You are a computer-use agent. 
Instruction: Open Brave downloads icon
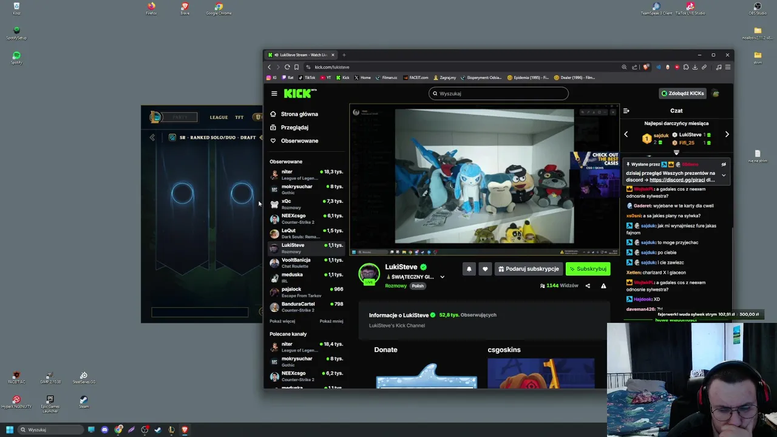pyautogui.click(x=695, y=67)
